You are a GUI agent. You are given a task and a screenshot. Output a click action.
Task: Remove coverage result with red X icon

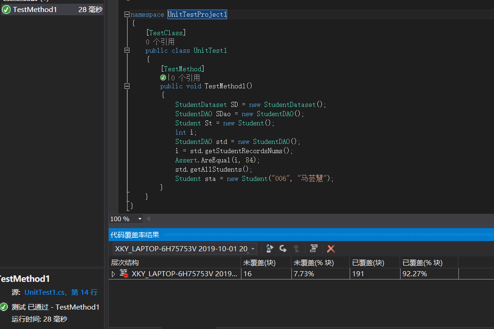point(330,248)
